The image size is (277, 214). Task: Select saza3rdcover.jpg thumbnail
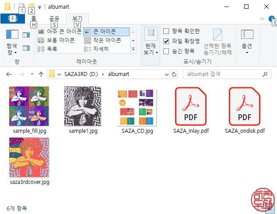[29, 157]
